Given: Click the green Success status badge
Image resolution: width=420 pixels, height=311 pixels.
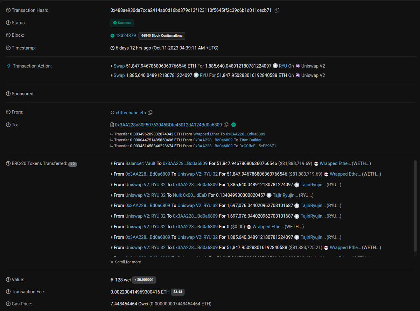Looking at the screenshot, I should tap(122, 23).
